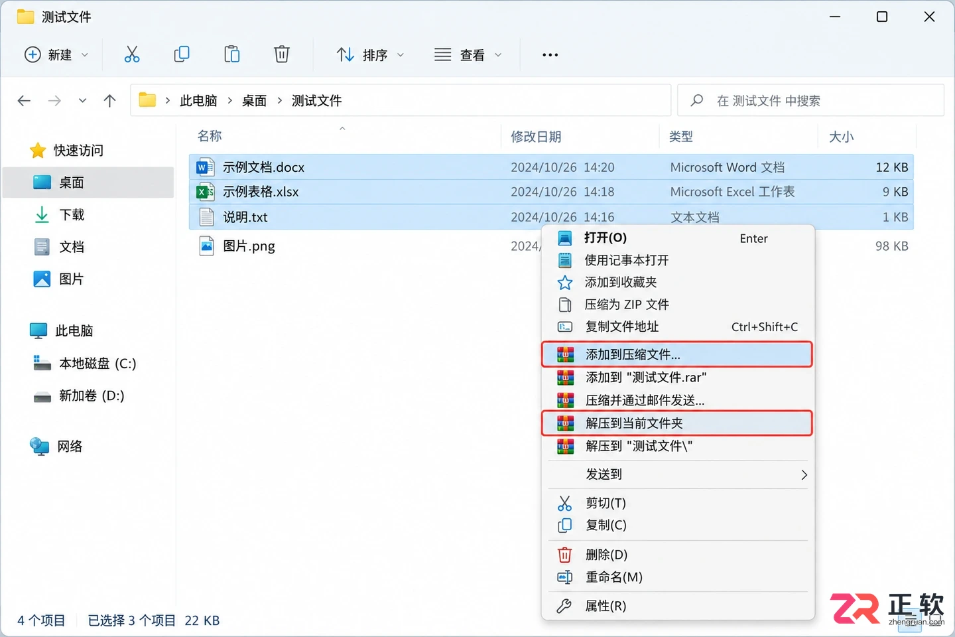Open the 查看 view dropdown

click(x=468, y=54)
